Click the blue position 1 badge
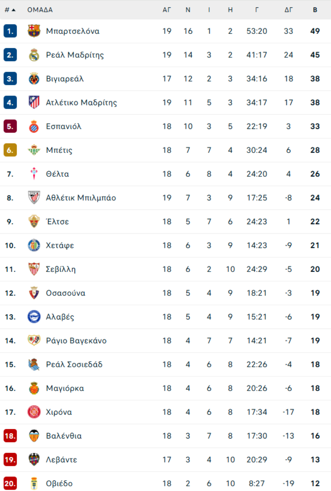 tap(10, 31)
